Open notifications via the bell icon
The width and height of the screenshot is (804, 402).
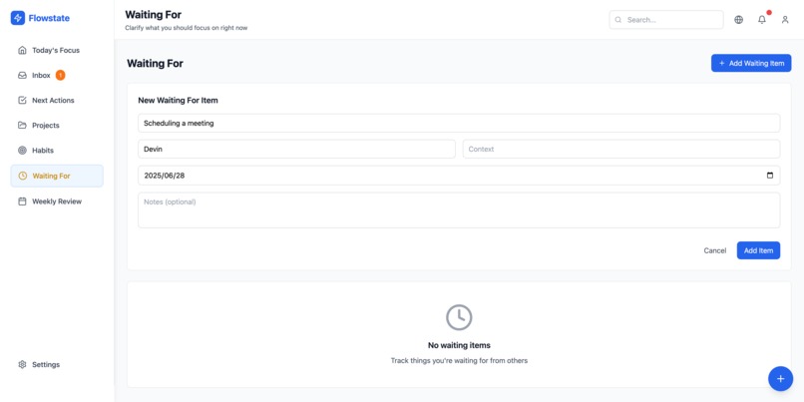click(x=762, y=20)
